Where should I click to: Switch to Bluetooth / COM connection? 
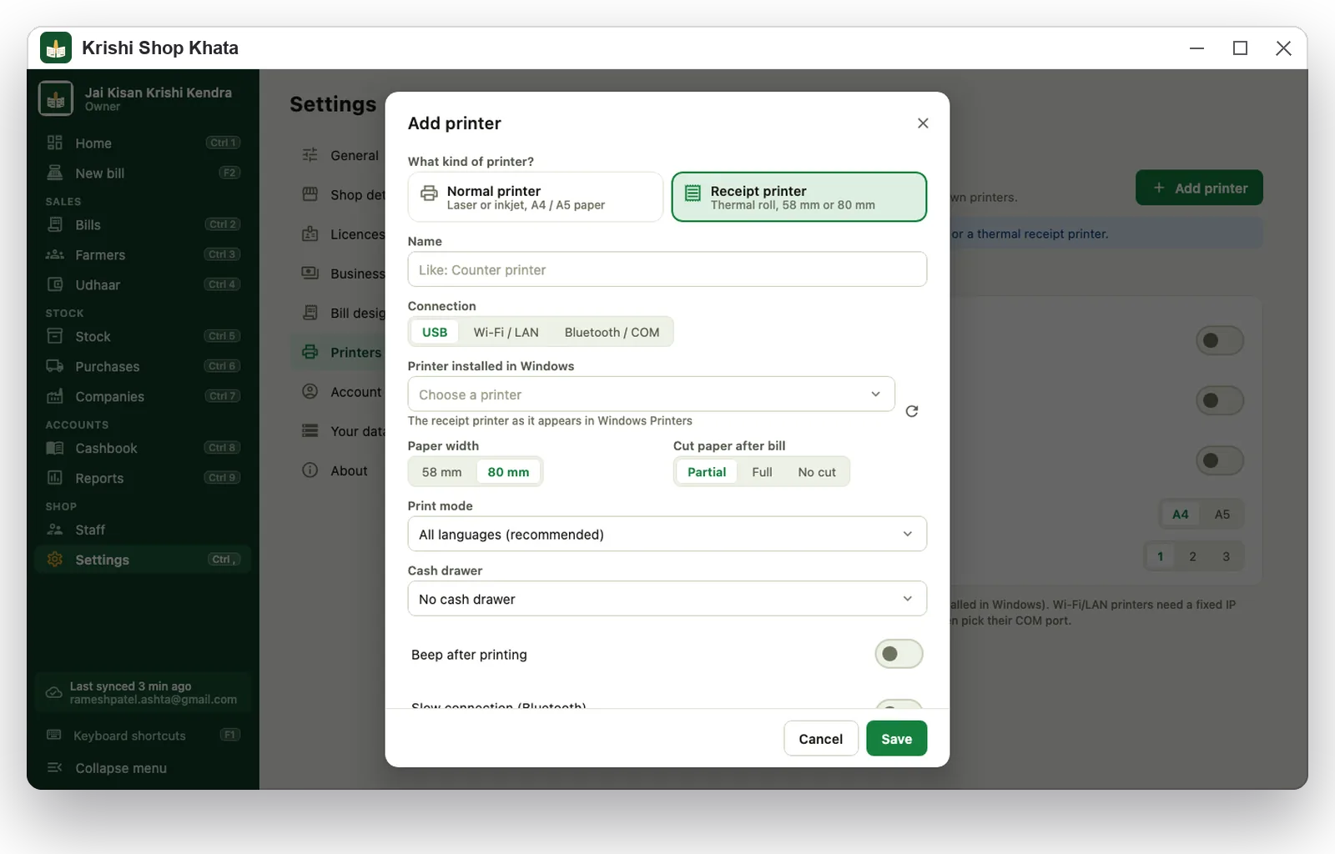coord(612,332)
